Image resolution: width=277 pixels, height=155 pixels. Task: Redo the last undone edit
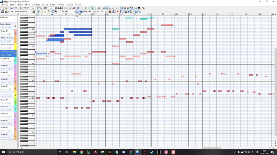(28, 8)
